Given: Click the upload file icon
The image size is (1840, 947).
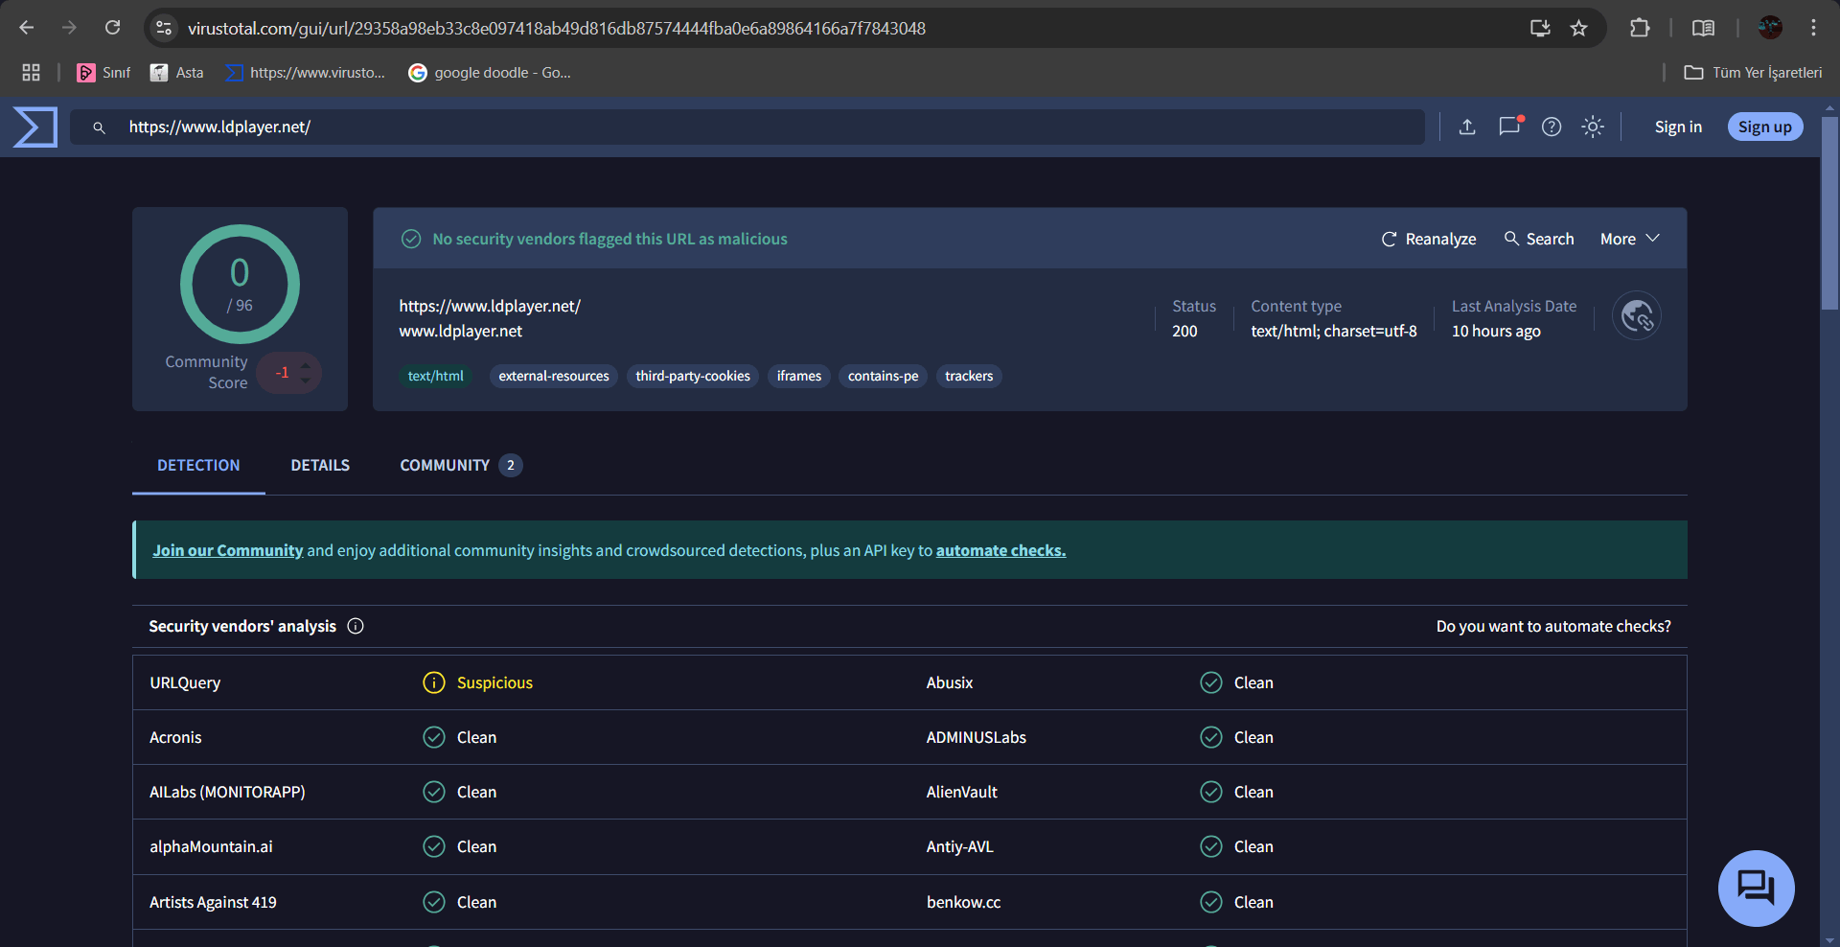Looking at the screenshot, I should click(x=1467, y=127).
